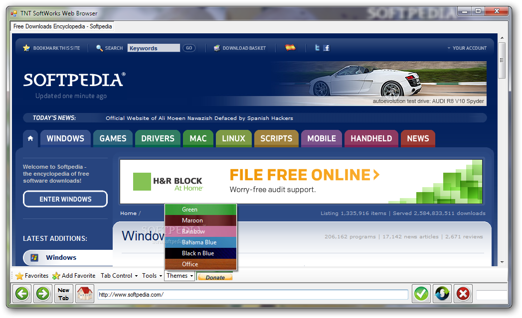Expand the Tools dropdown
This screenshot has height=318, width=522.
152,276
